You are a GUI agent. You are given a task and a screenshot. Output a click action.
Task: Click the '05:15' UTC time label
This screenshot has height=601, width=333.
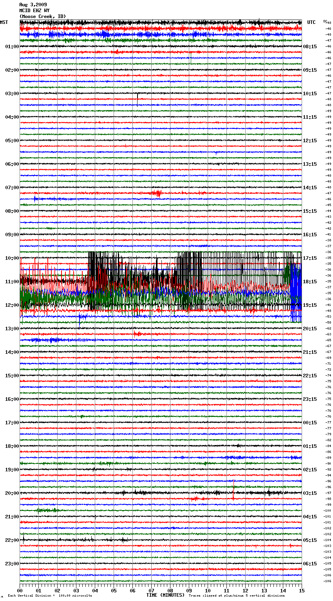[310, 540]
